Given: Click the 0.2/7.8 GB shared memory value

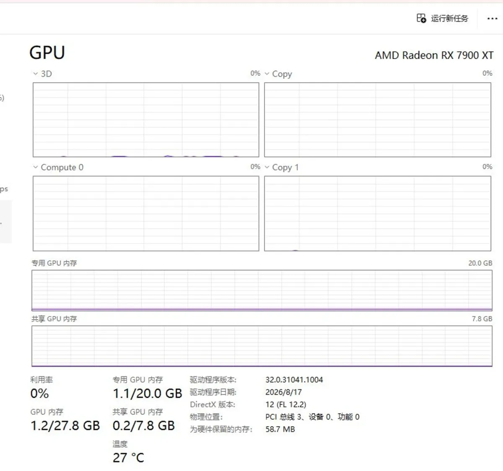Looking at the screenshot, I should [x=144, y=426].
